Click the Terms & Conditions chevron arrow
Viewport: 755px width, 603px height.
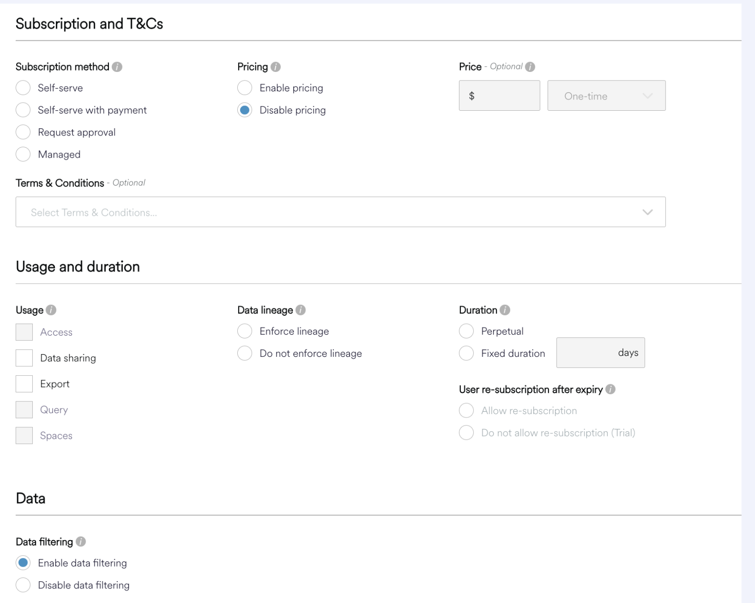click(x=647, y=212)
